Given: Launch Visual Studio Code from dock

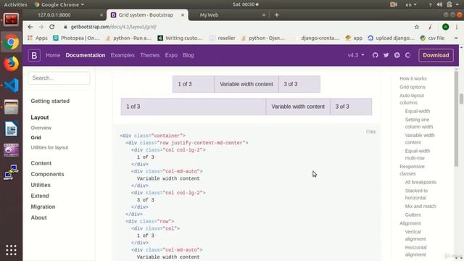Looking at the screenshot, I should pyautogui.click(x=12, y=86).
